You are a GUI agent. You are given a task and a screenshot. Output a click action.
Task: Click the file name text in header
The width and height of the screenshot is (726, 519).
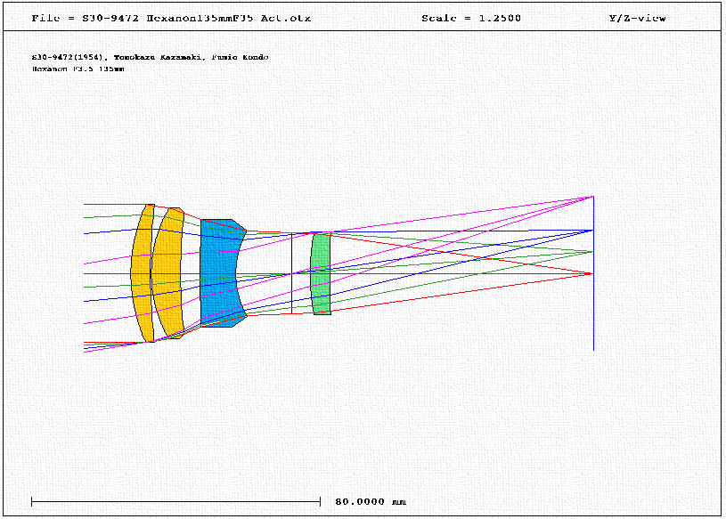point(171,19)
